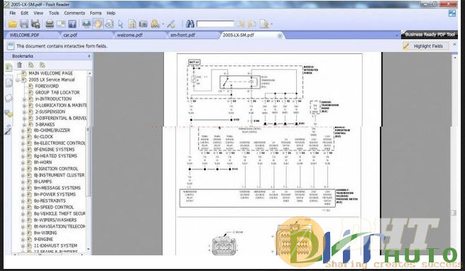Collapse the 2005 LX Service Manual node

point(18,80)
